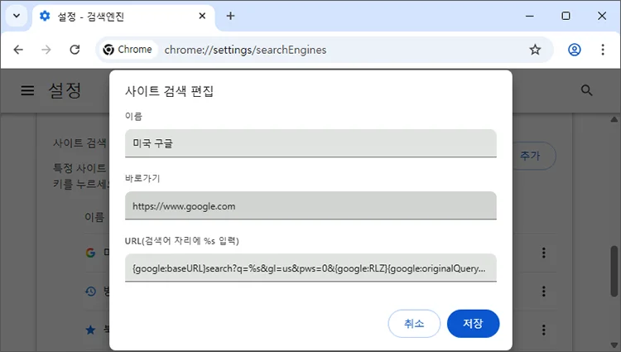This screenshot has height=352, width=621.
Task: Select the 설정 - 검색엔진 tab
Action: (123, 17)
